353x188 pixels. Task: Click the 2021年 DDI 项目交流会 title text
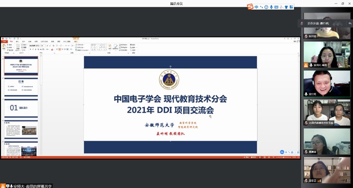(x=170, y=110)
